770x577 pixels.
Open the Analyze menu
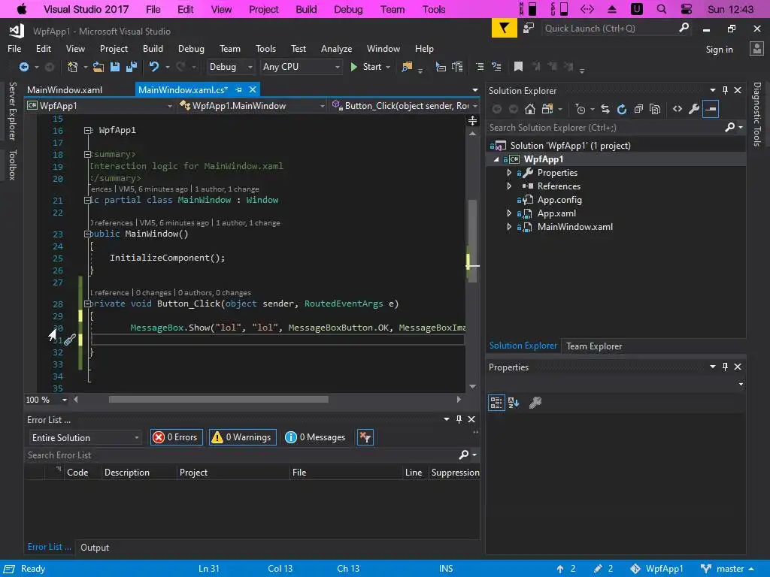[336, 49]
